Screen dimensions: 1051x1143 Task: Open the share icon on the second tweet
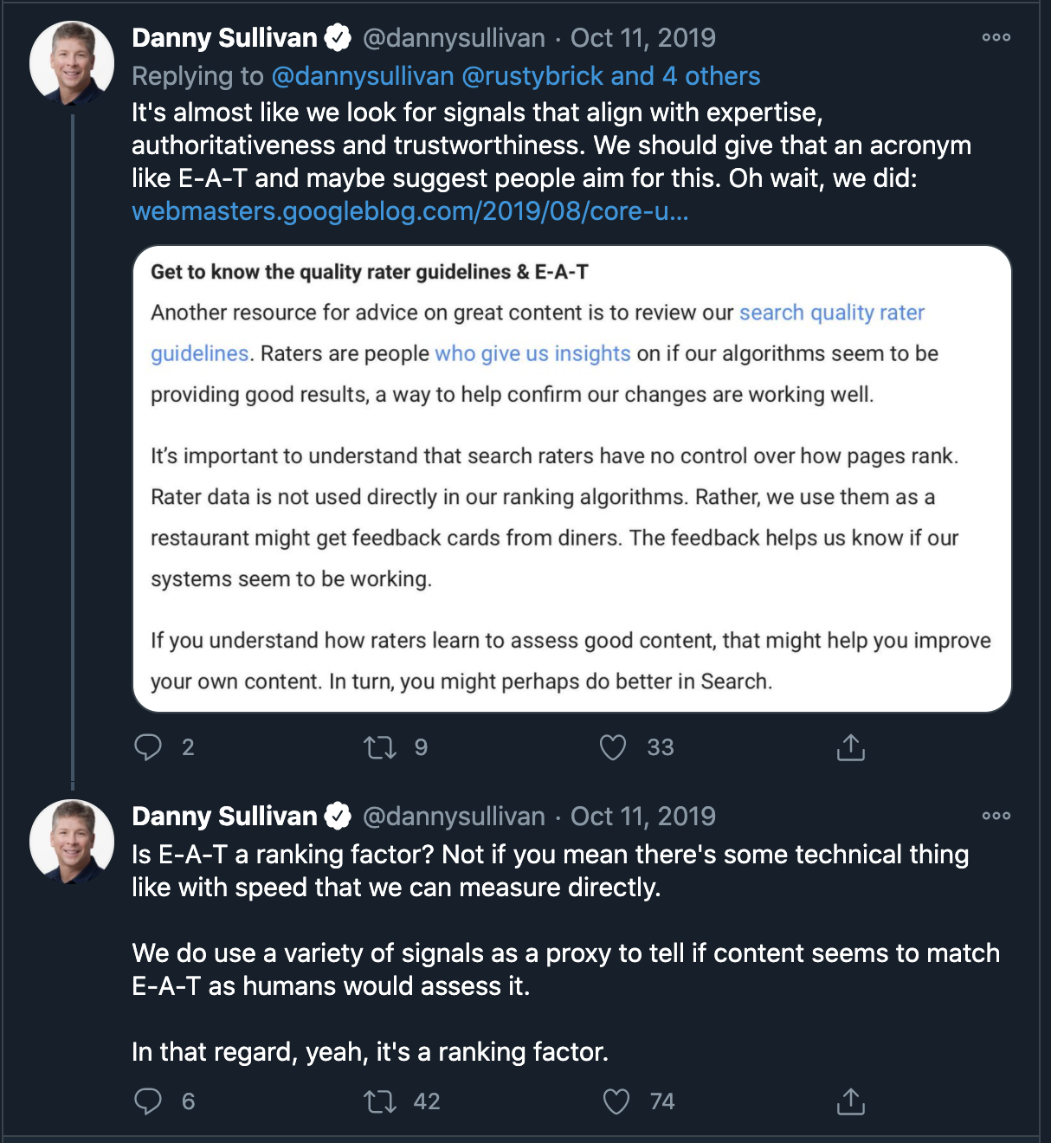tap(853, 1101)
